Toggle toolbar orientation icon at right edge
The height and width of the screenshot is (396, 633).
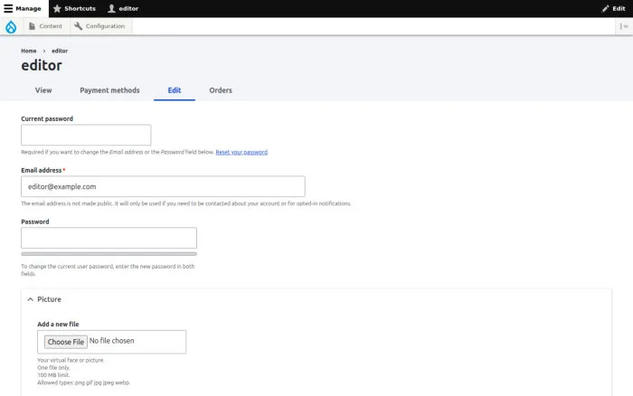[x=624, y=26]
